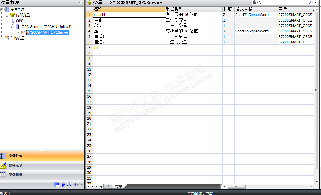Screen dimensions: 321x195
Task: Select 内部变量 tree item
Action: tap(23, 15)
